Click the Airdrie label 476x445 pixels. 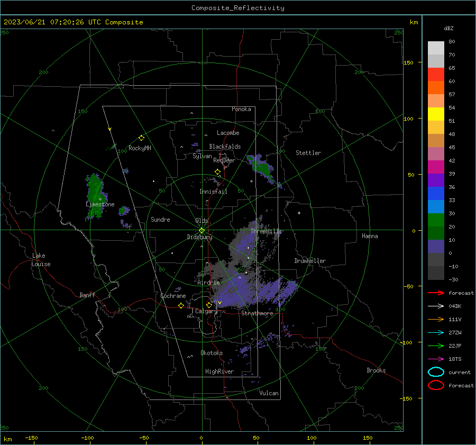tap(208, 283)
